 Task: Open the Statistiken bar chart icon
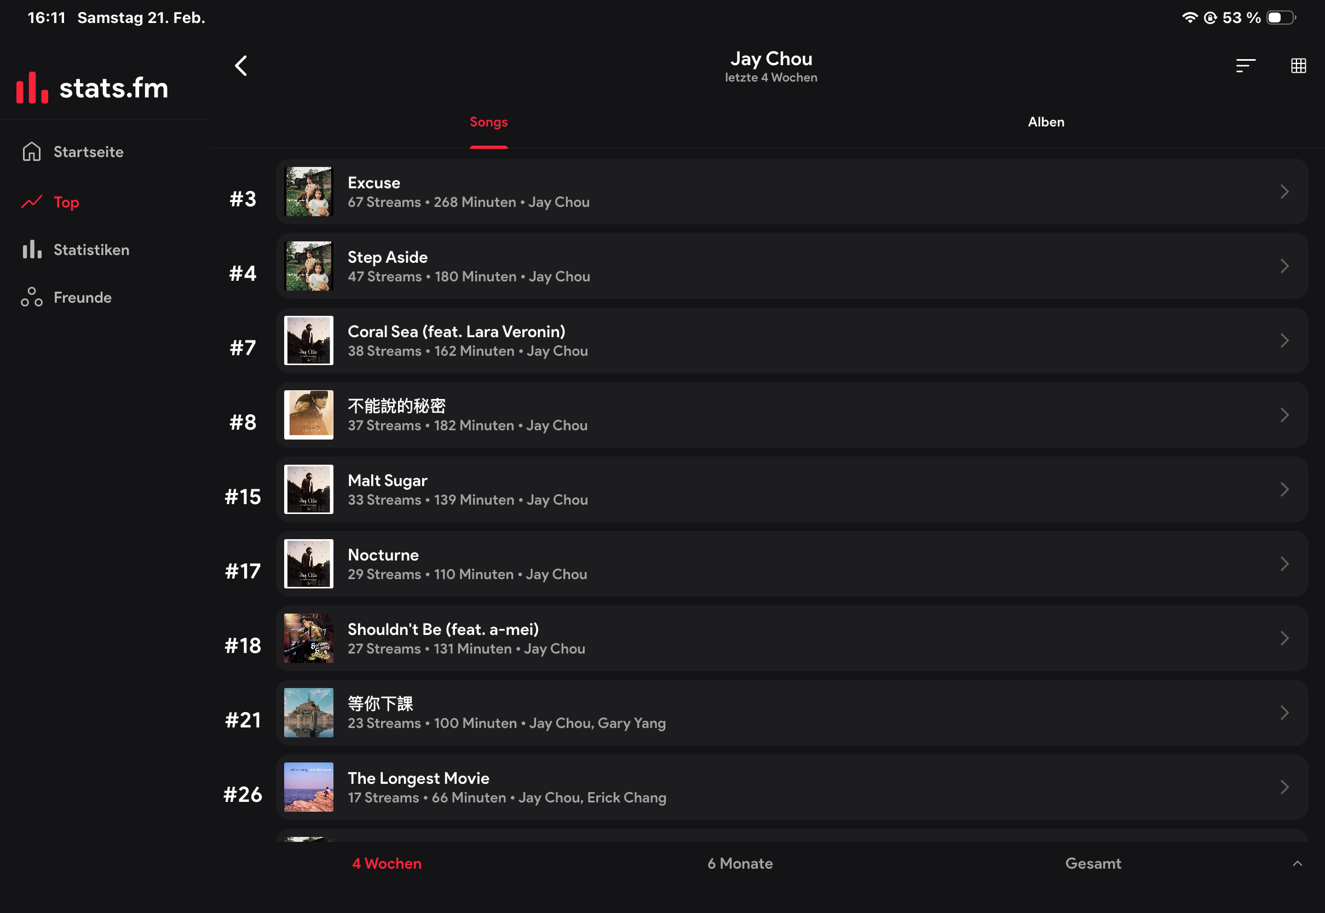coord(31,250)
